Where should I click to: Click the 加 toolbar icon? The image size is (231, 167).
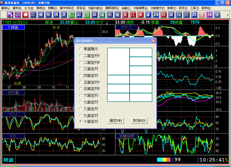coord(33,15)
